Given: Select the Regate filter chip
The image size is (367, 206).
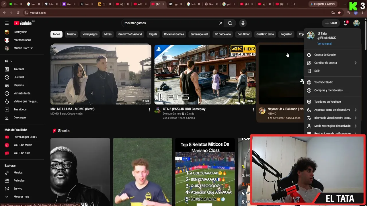Looking at the screenshot, I should pos(153,34).
